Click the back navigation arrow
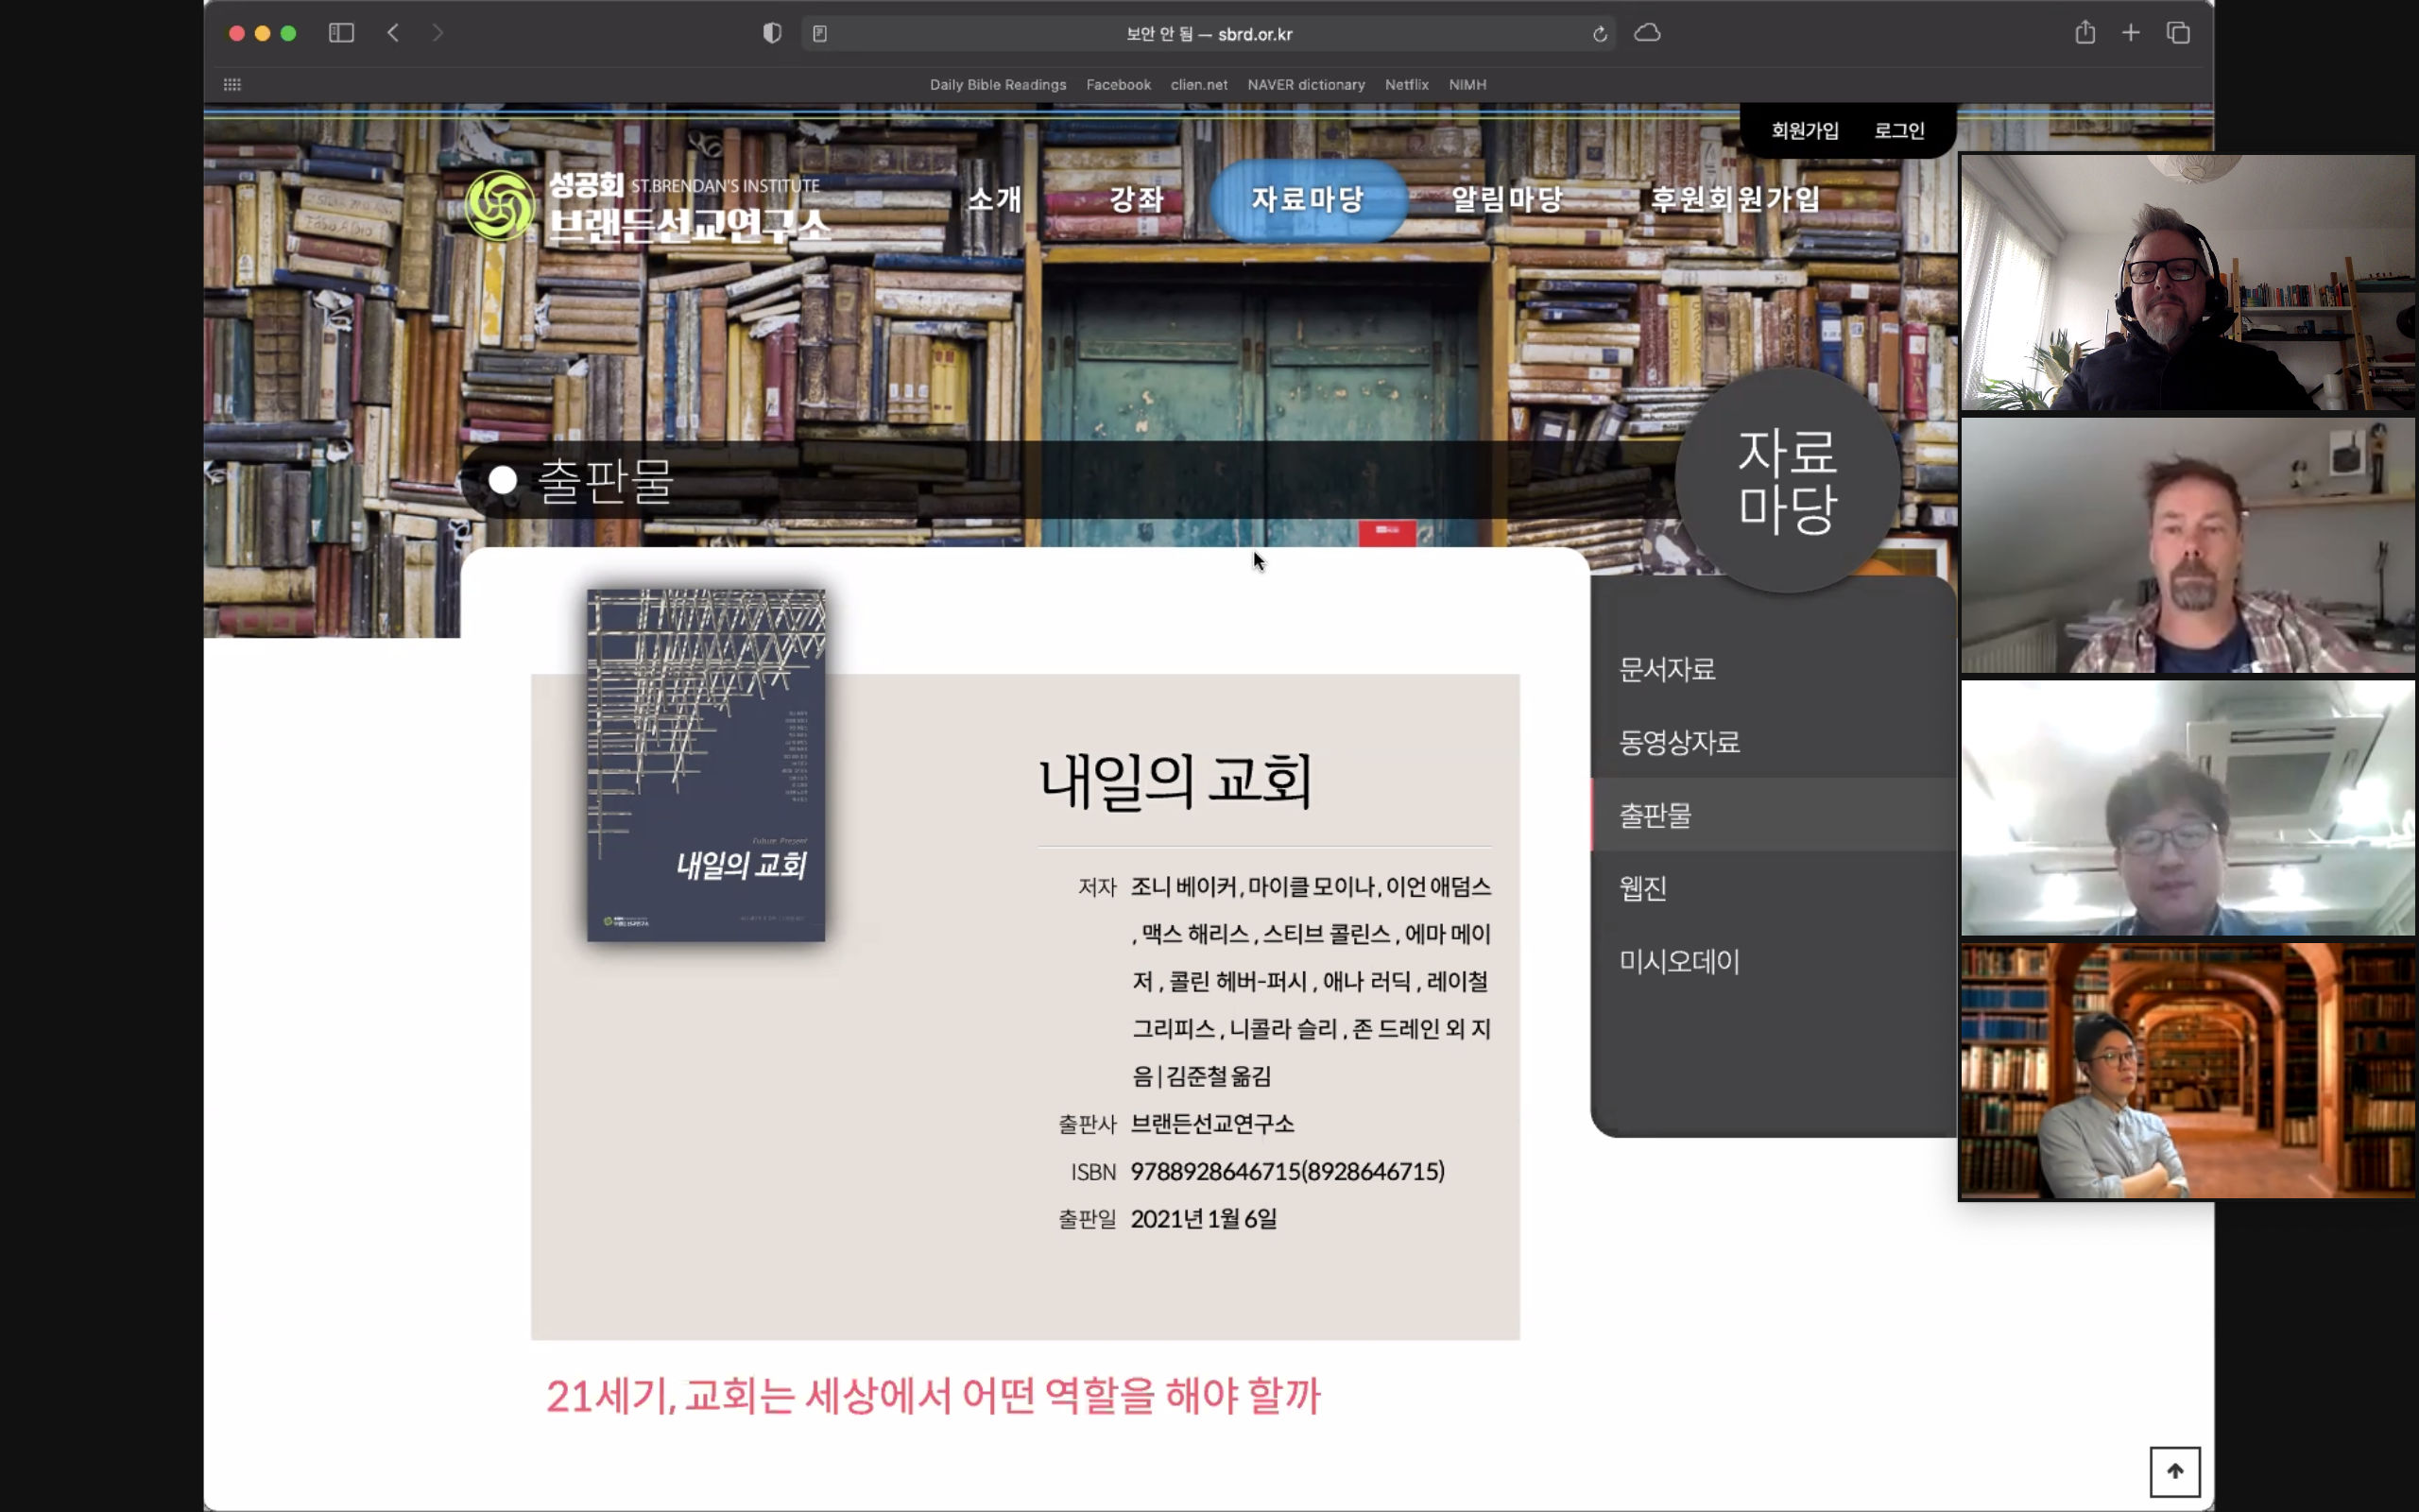This screenshot has height=1512, width=2419. [x=393, y=33]
